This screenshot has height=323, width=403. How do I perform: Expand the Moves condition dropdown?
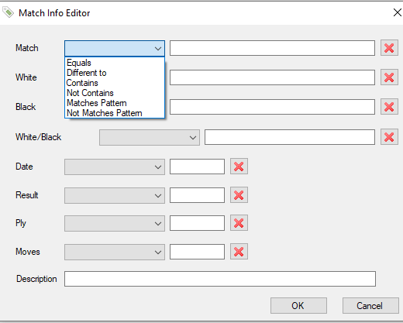(115, 252)
